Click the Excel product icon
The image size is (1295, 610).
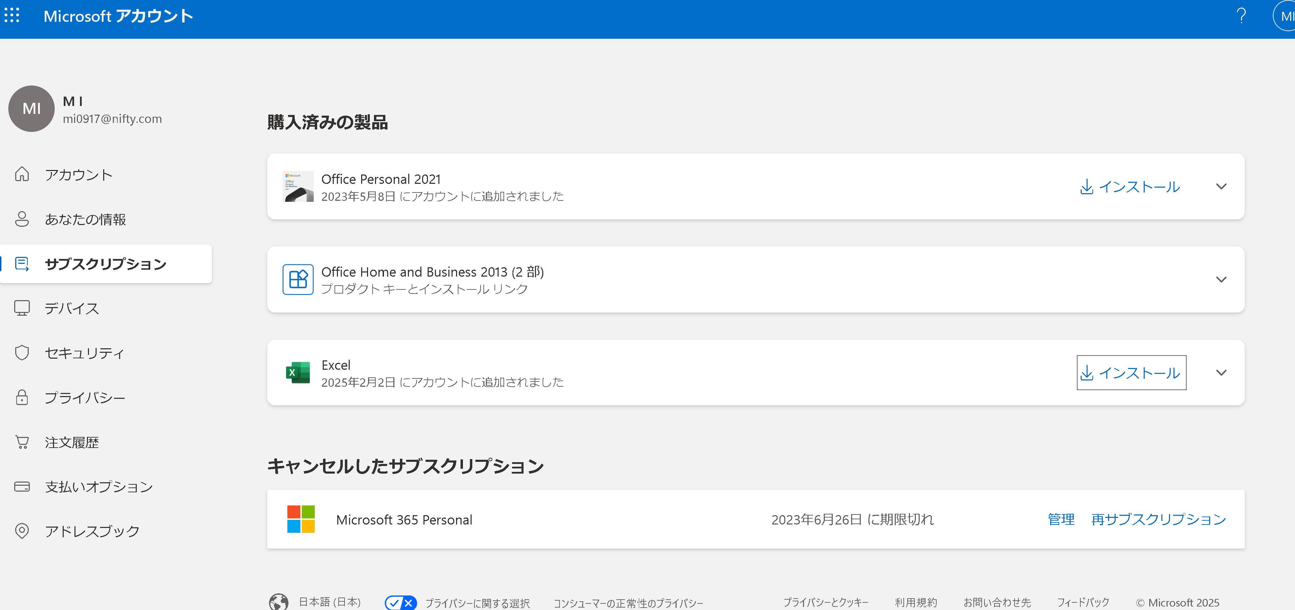click(298, 372)
